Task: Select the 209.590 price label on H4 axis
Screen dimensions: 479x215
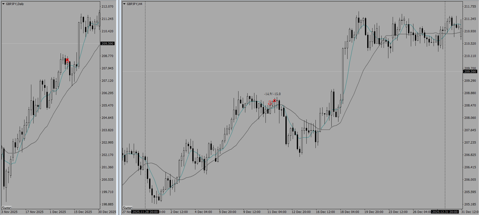Action: 470,72
